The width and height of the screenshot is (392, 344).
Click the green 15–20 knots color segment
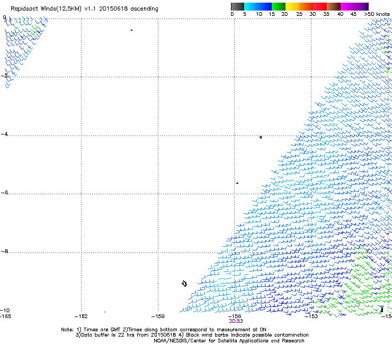point(279,6)
